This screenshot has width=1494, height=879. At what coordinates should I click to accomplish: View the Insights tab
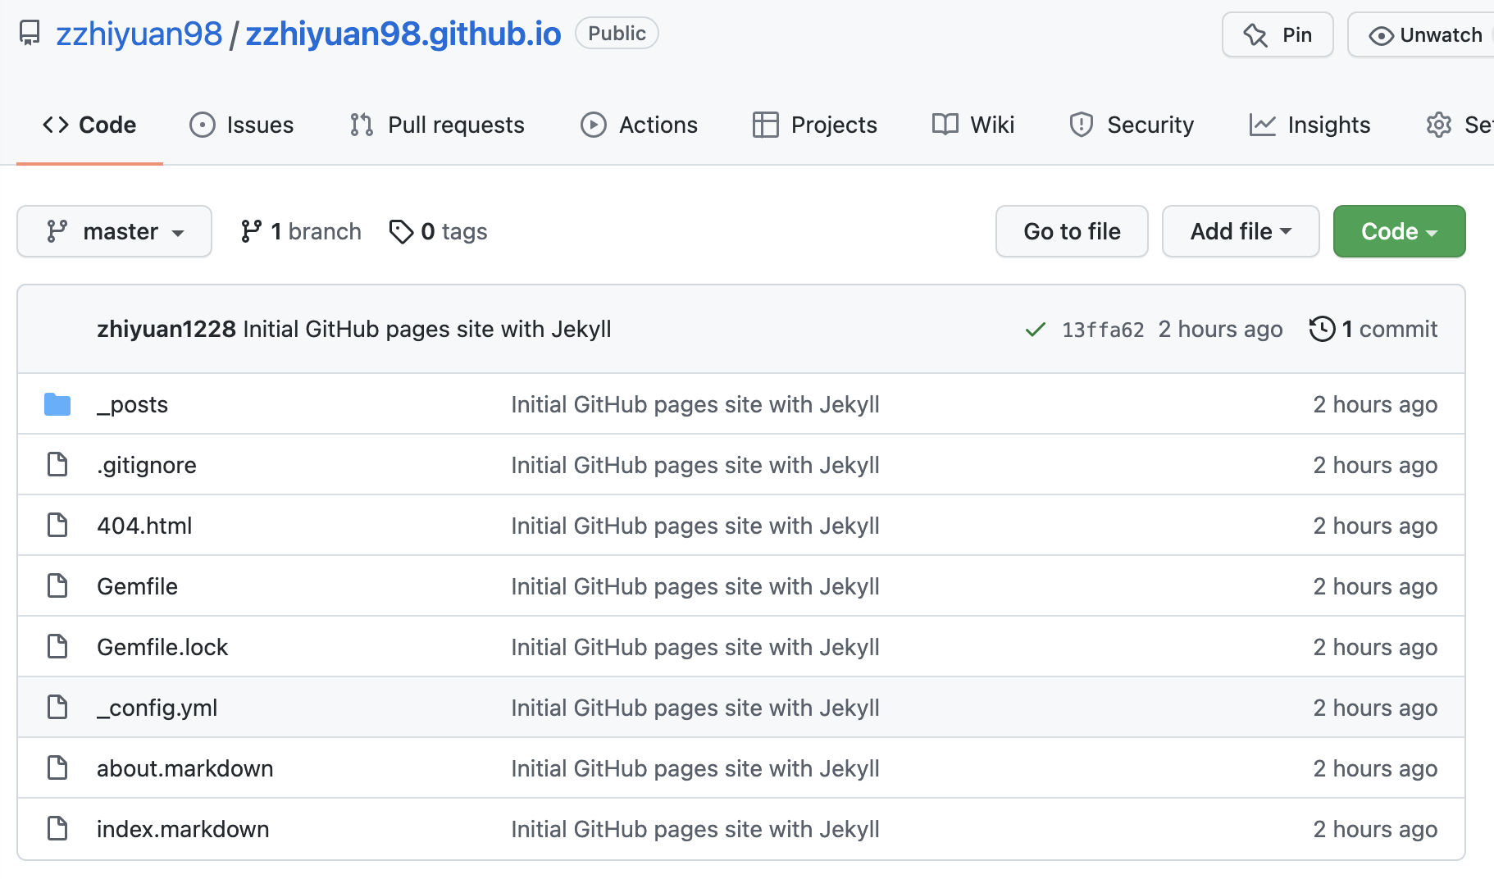tap(1310, 125)
